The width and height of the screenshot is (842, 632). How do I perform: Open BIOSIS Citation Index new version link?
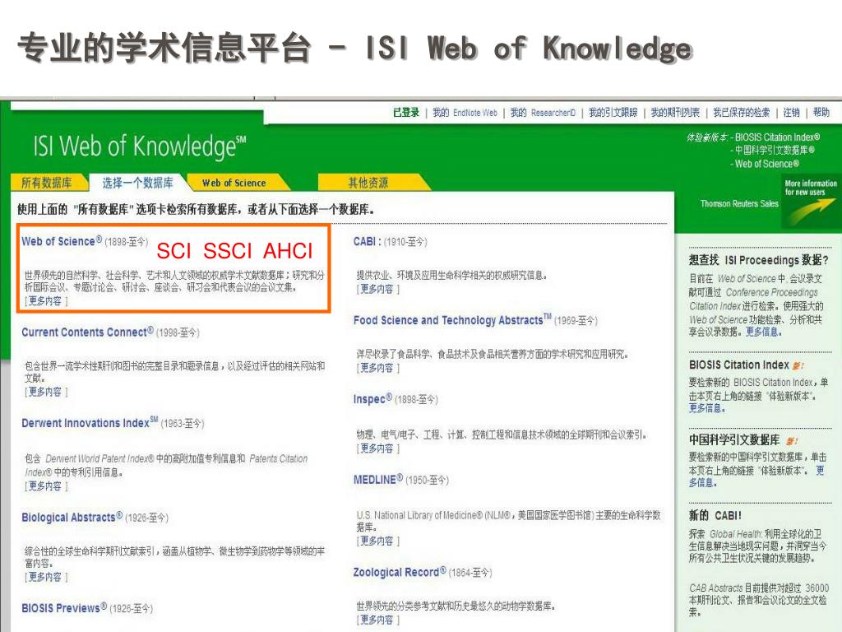point(778,137)
